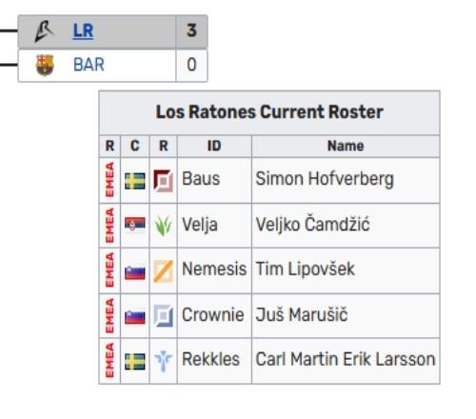Click the support role icon for Rekkles

click(163, 361)
